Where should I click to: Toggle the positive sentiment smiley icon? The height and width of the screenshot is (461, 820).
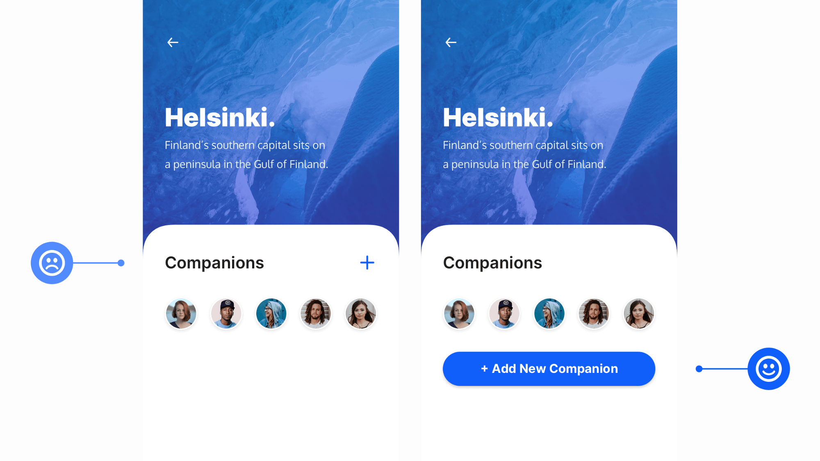[768, 369]
